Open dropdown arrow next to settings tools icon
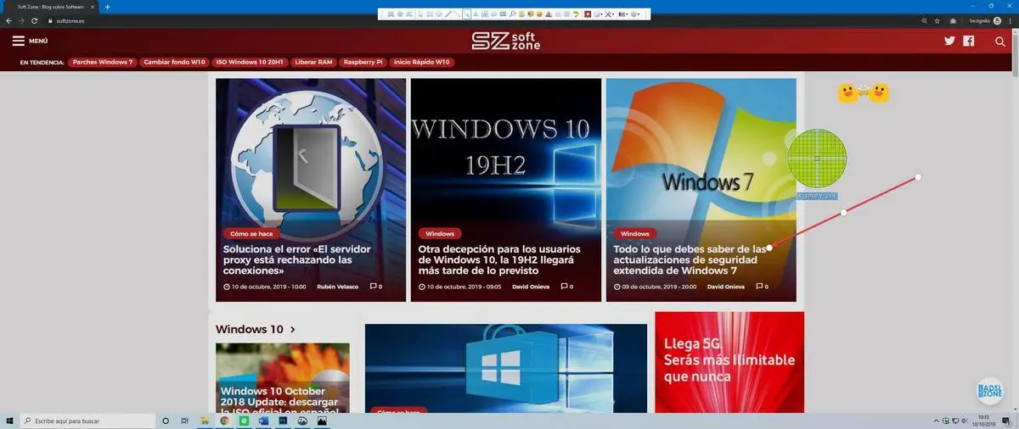The width and height of the screenshot is (1019, 429). tap(614, 14)
